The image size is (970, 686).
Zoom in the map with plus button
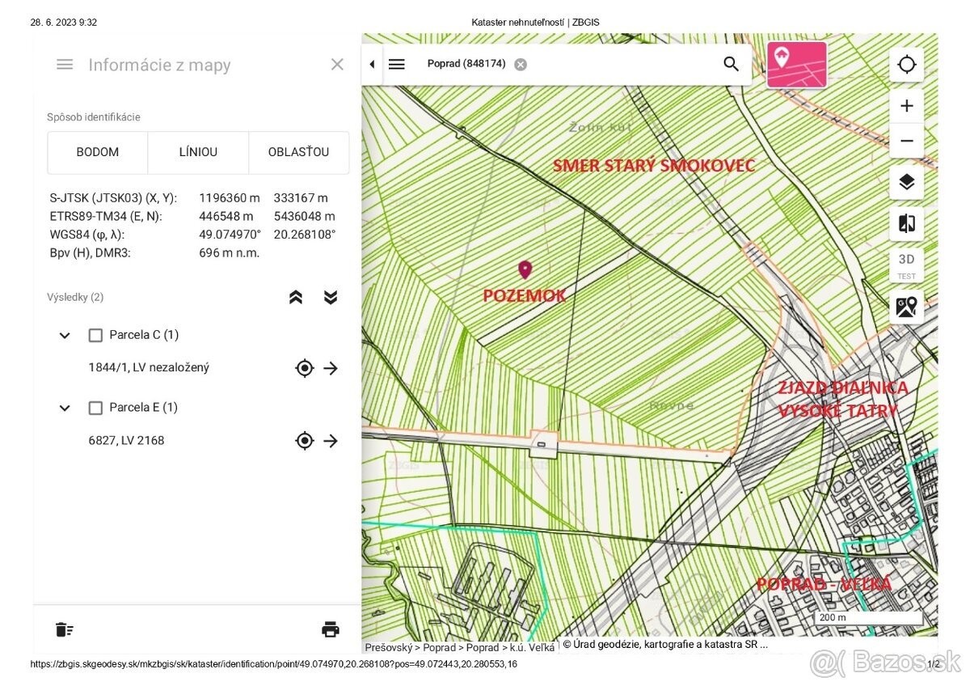point(906,106)
